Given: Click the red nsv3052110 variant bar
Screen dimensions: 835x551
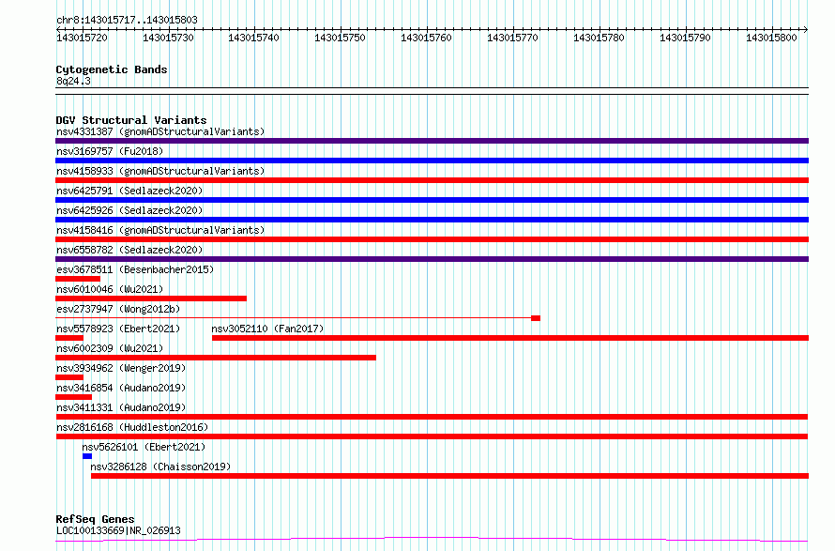Looking at the screenshot, I should pyautogui.click(x=510, y=338).
